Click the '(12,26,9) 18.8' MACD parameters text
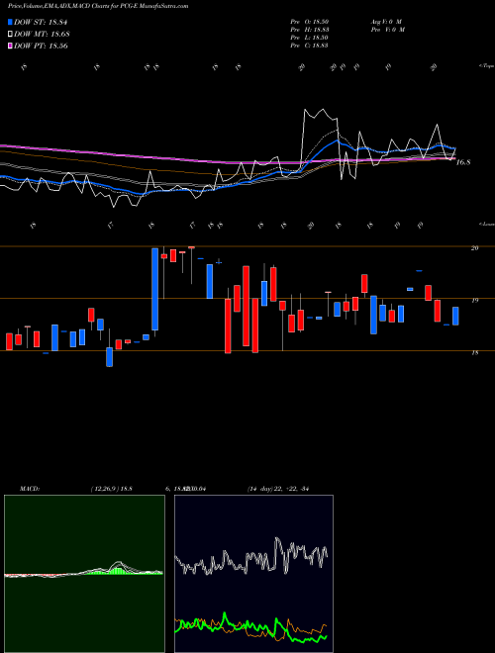 click(111, 489)
